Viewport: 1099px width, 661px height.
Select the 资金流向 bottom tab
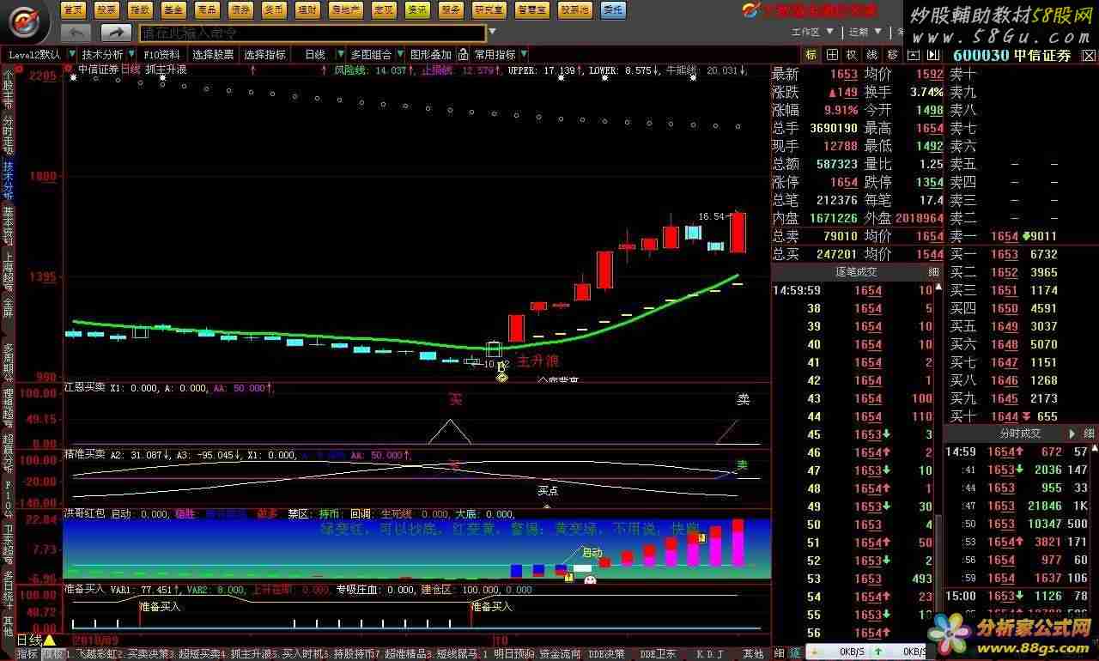560,653
